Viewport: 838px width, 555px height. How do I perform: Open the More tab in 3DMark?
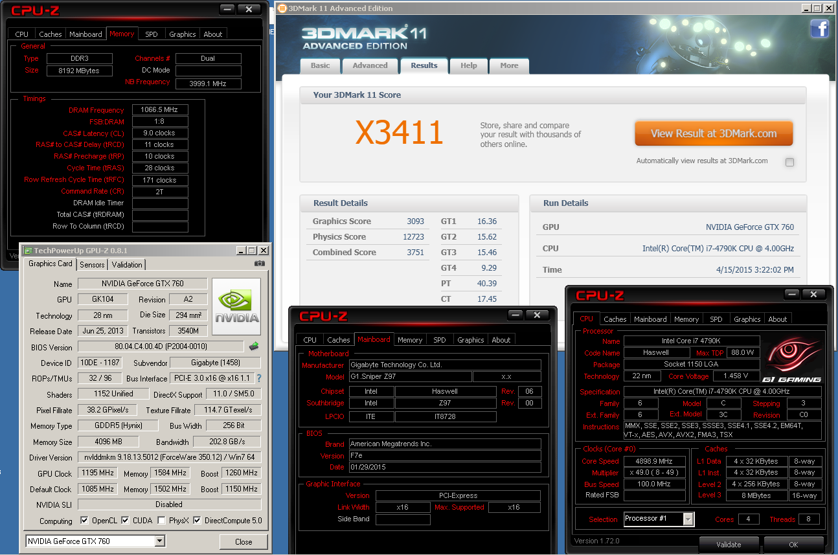pyautogui.click(x=509, y=65)
